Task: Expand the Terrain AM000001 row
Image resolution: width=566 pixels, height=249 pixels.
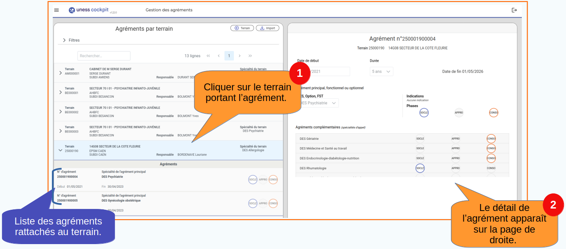Action: coord(61,73)
